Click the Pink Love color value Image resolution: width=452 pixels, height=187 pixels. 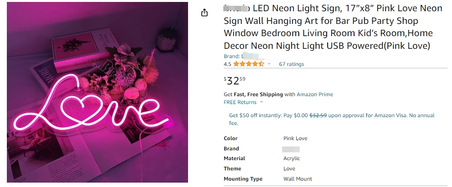(x=295, y=138)
